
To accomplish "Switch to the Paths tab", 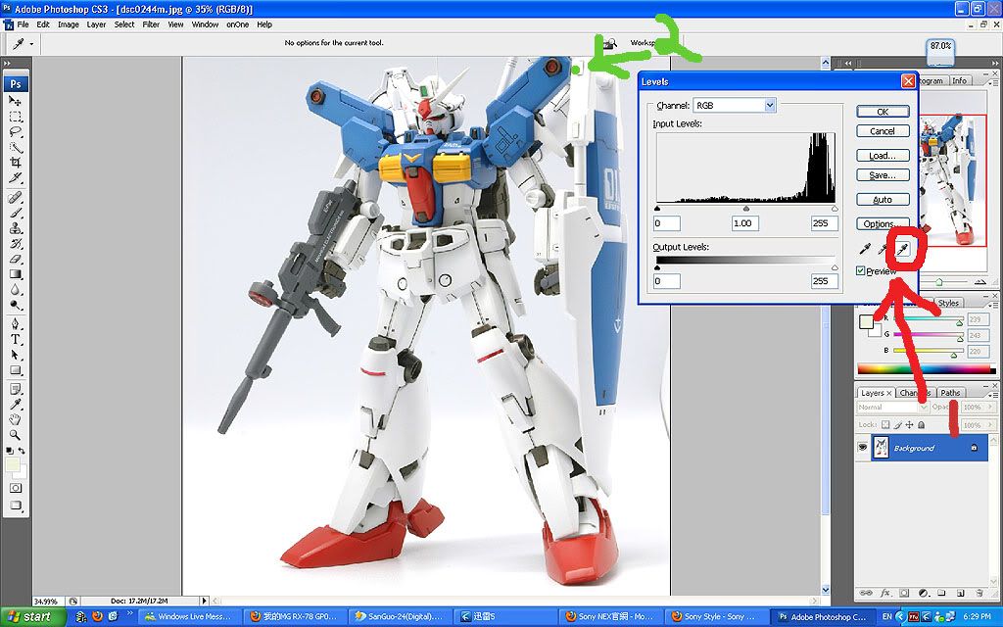I will tap(950, 393).
